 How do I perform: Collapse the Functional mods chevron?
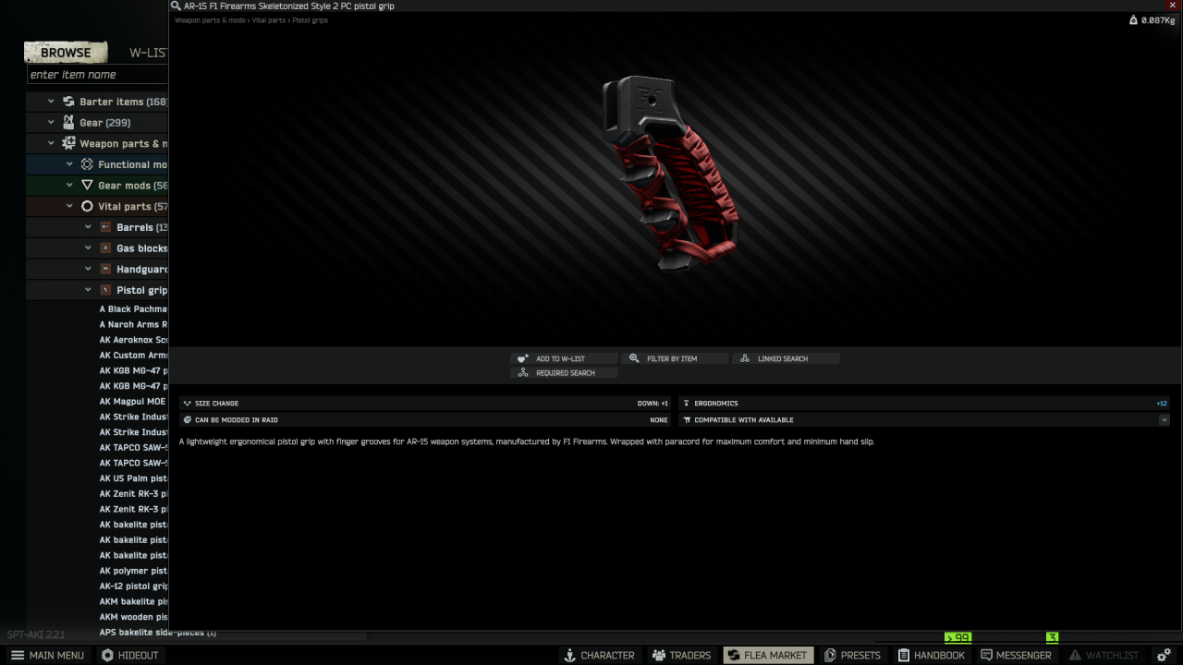click(69, 164)
